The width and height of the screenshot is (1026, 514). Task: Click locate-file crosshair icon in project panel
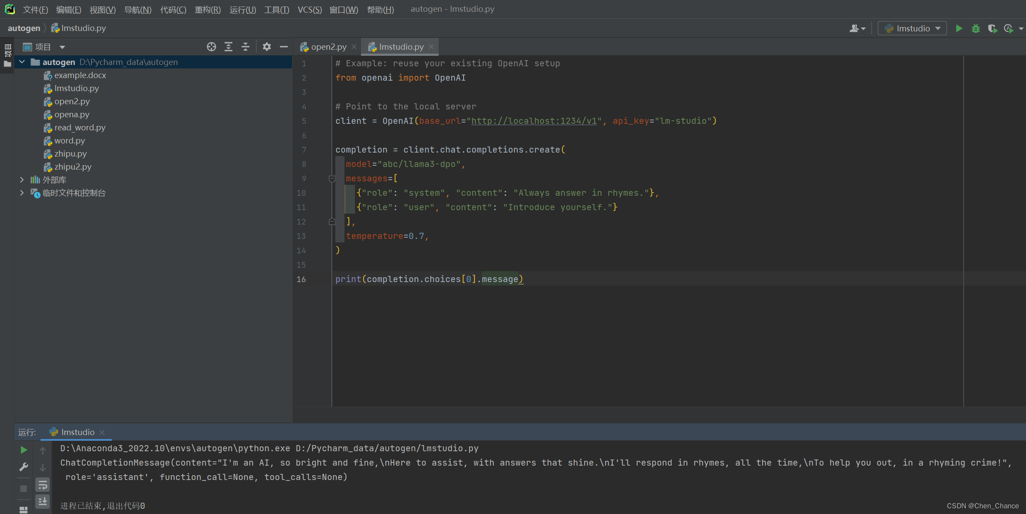(x=211, y=47)
